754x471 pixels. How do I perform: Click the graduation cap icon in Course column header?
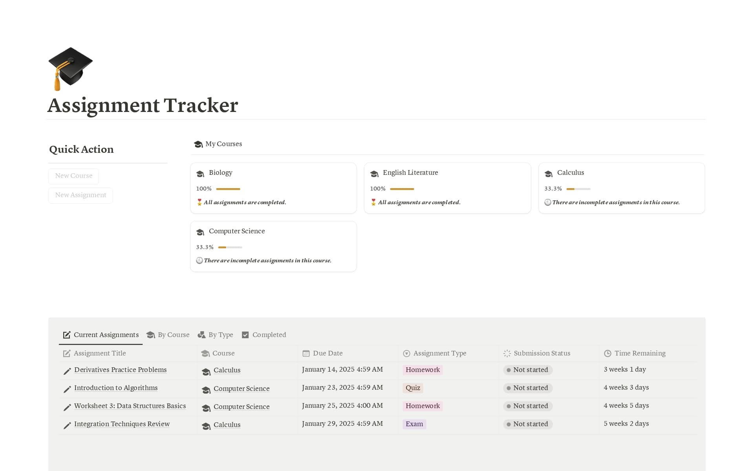(205, 353)
